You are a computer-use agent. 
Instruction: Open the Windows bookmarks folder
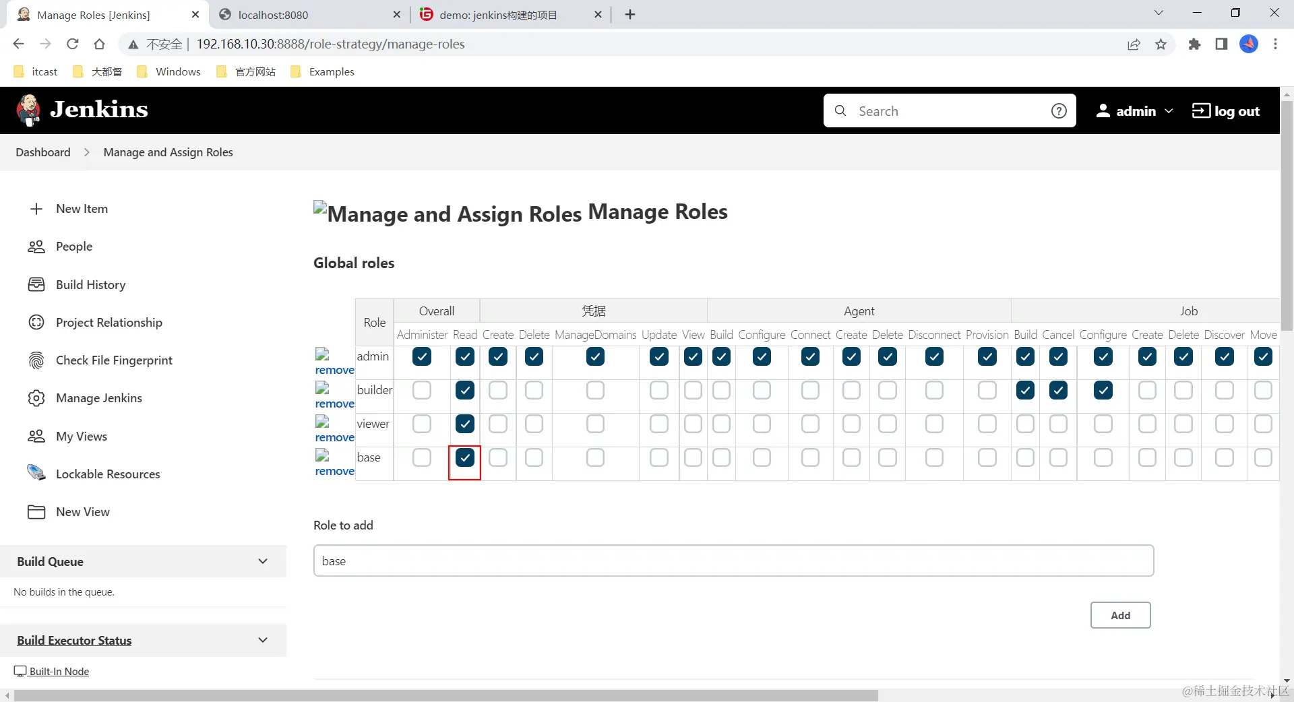pos(168,71)
